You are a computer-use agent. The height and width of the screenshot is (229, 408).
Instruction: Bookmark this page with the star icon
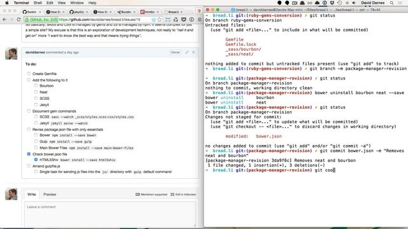[x=159, y=20]
